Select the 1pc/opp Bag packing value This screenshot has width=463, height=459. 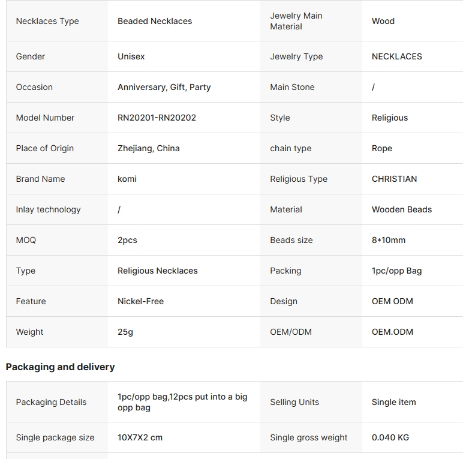[x=396, y=271]
